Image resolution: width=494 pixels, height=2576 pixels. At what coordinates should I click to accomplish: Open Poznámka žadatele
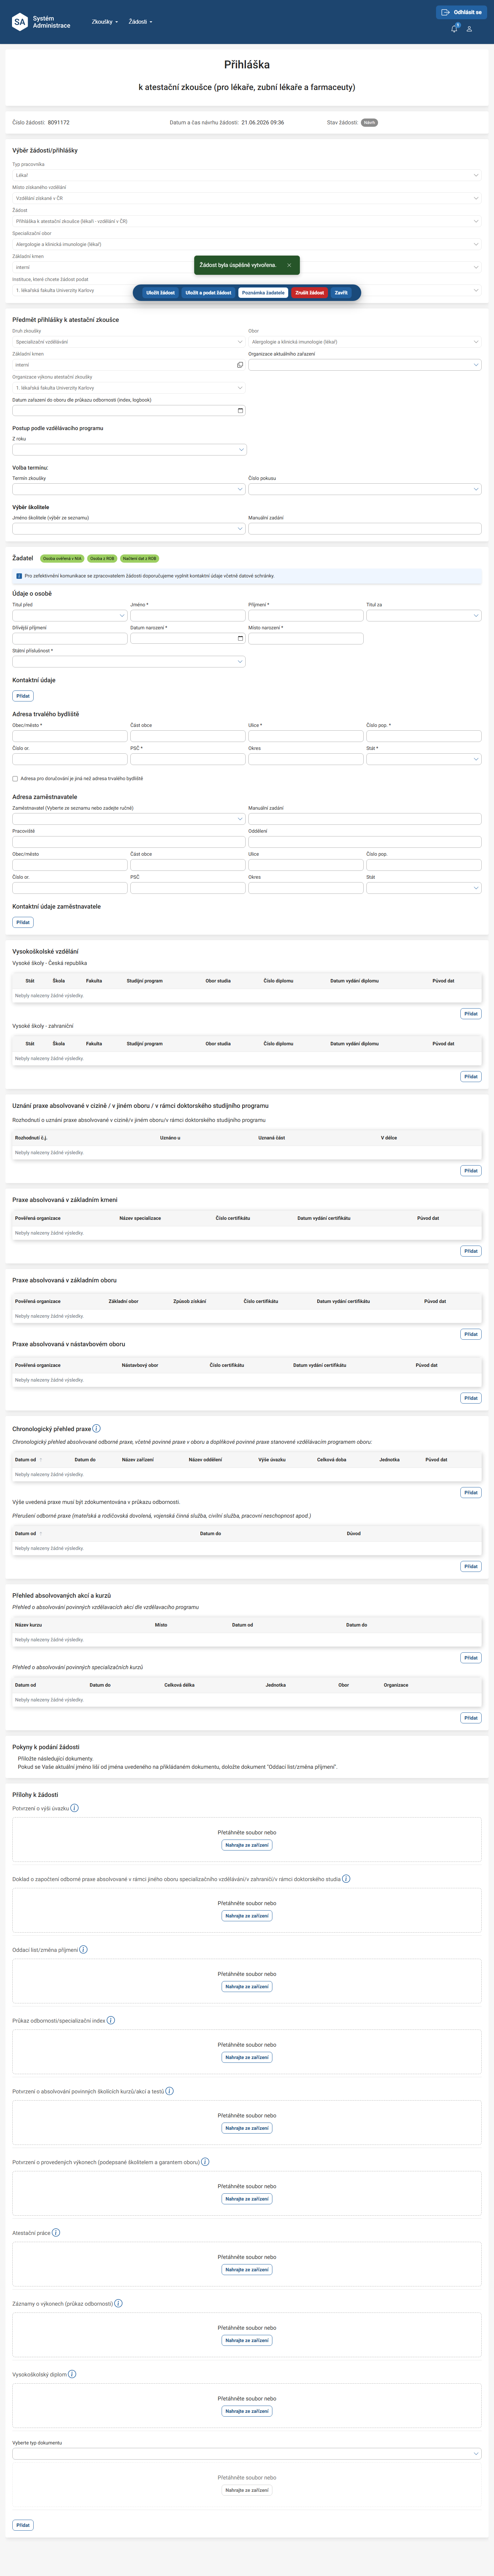click(263, 293)
